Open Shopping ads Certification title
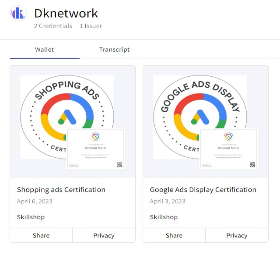Screen dimensions: 280x280 (x=61, y=190)
